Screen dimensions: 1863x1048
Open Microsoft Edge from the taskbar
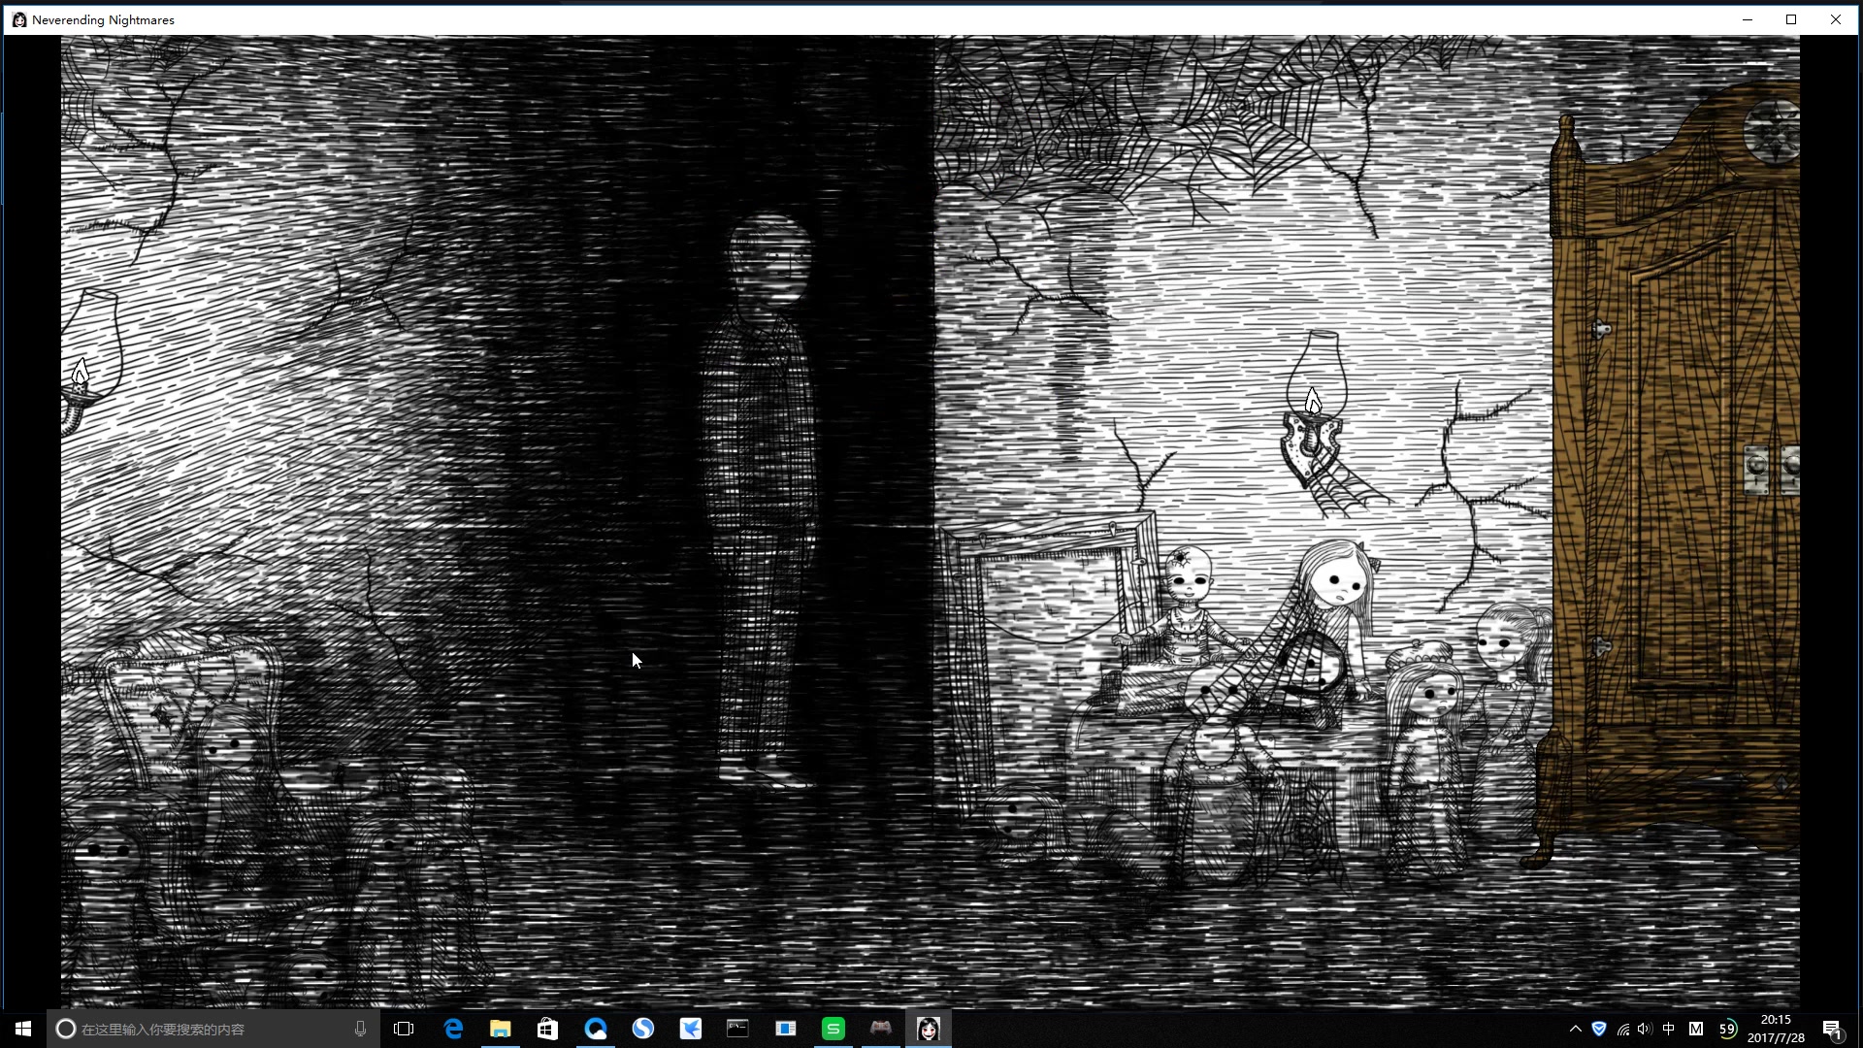point(453,1029)
